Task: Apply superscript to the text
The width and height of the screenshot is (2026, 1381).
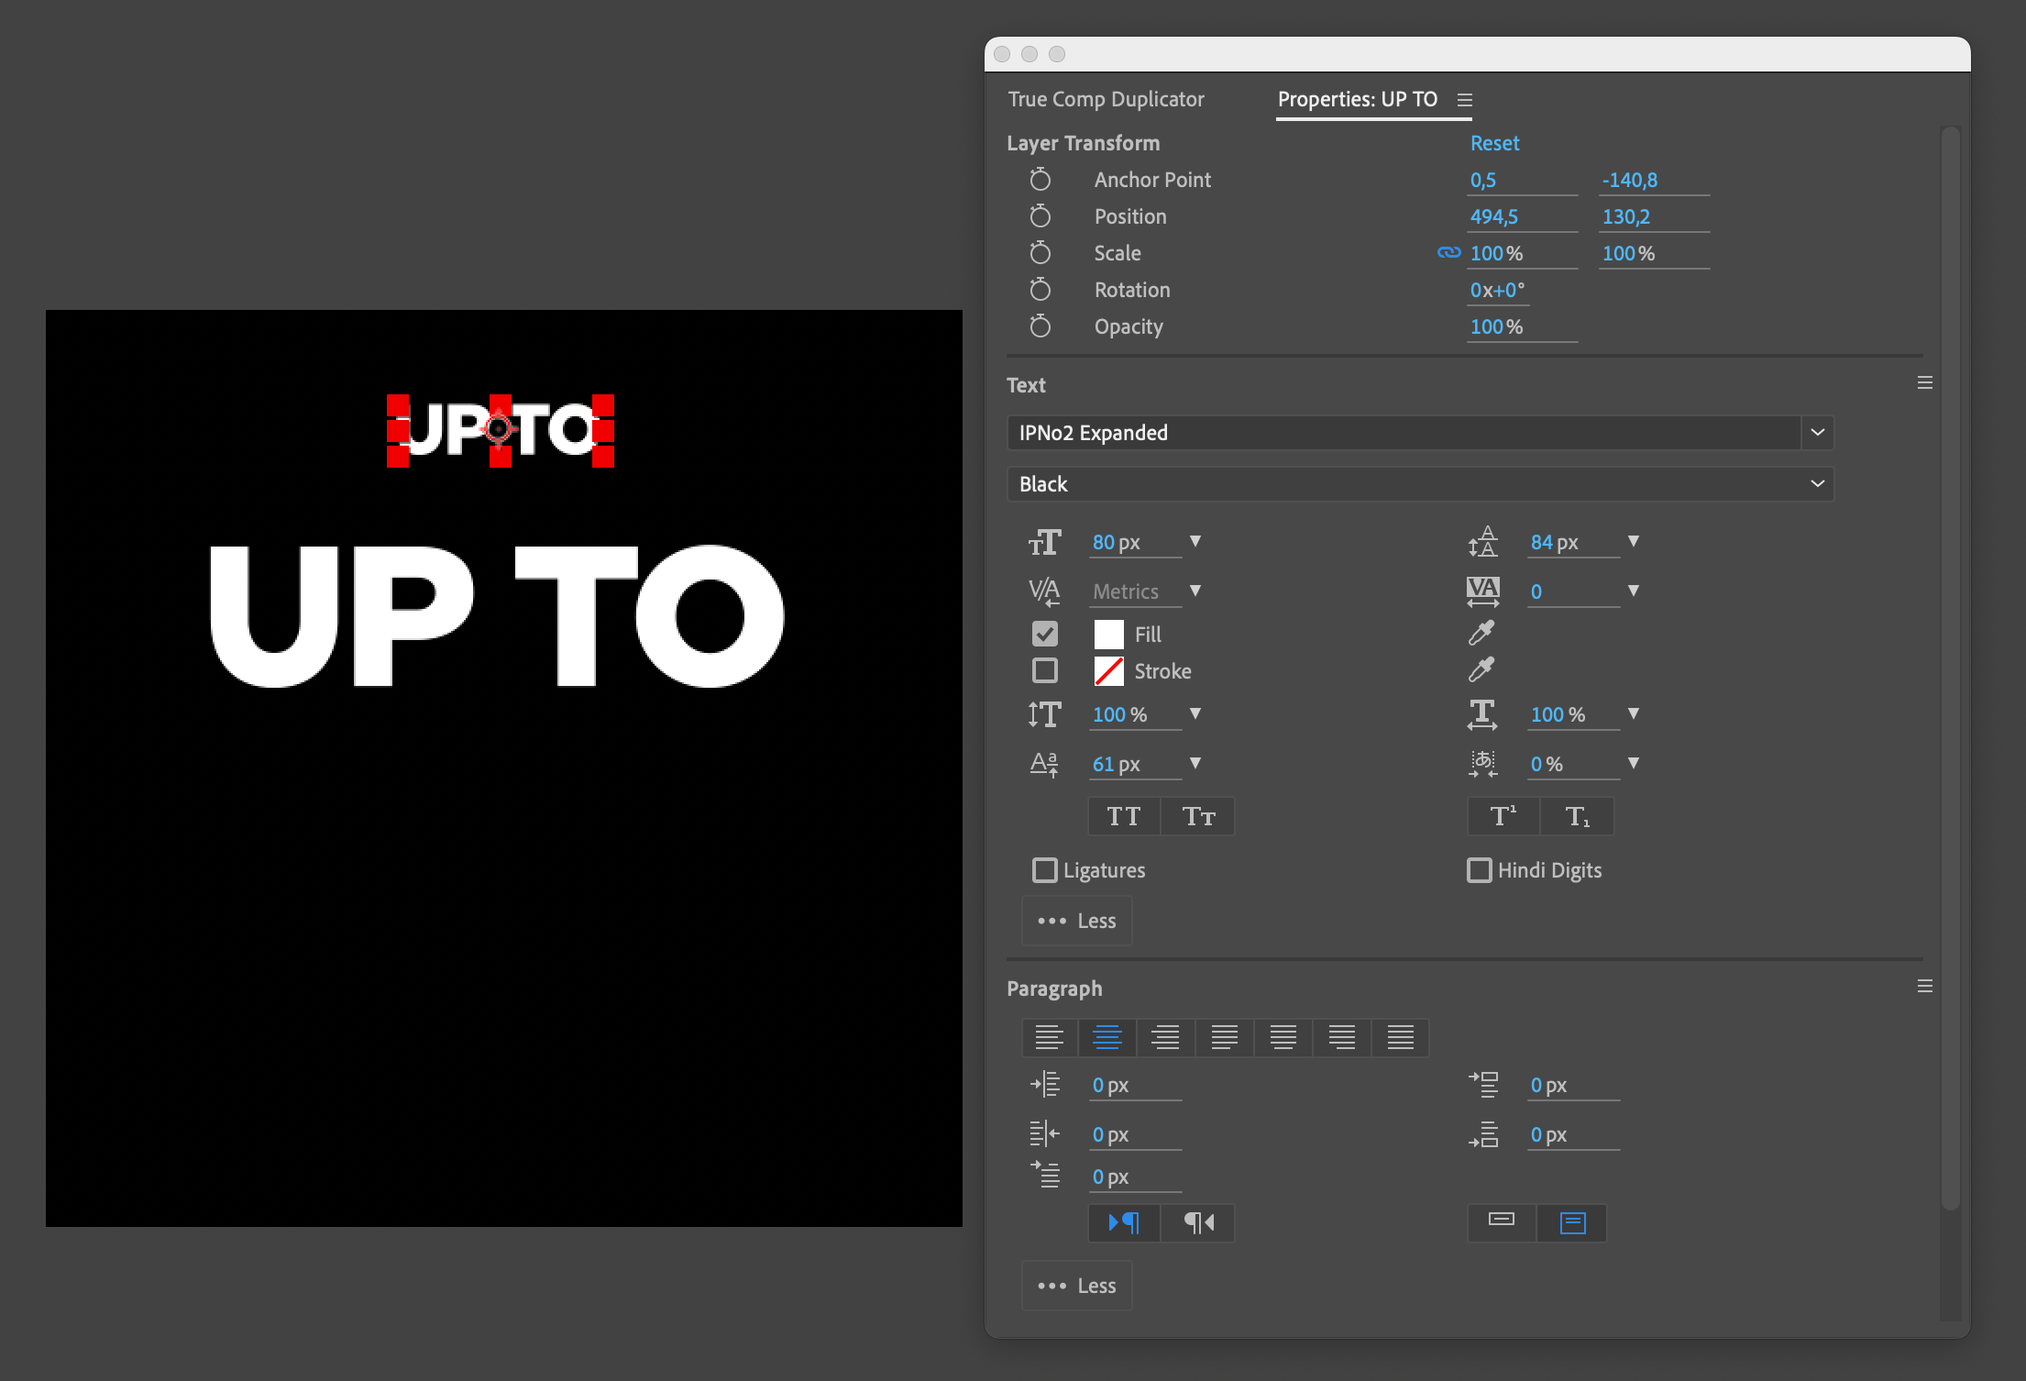Action: tap(1503, 815)
